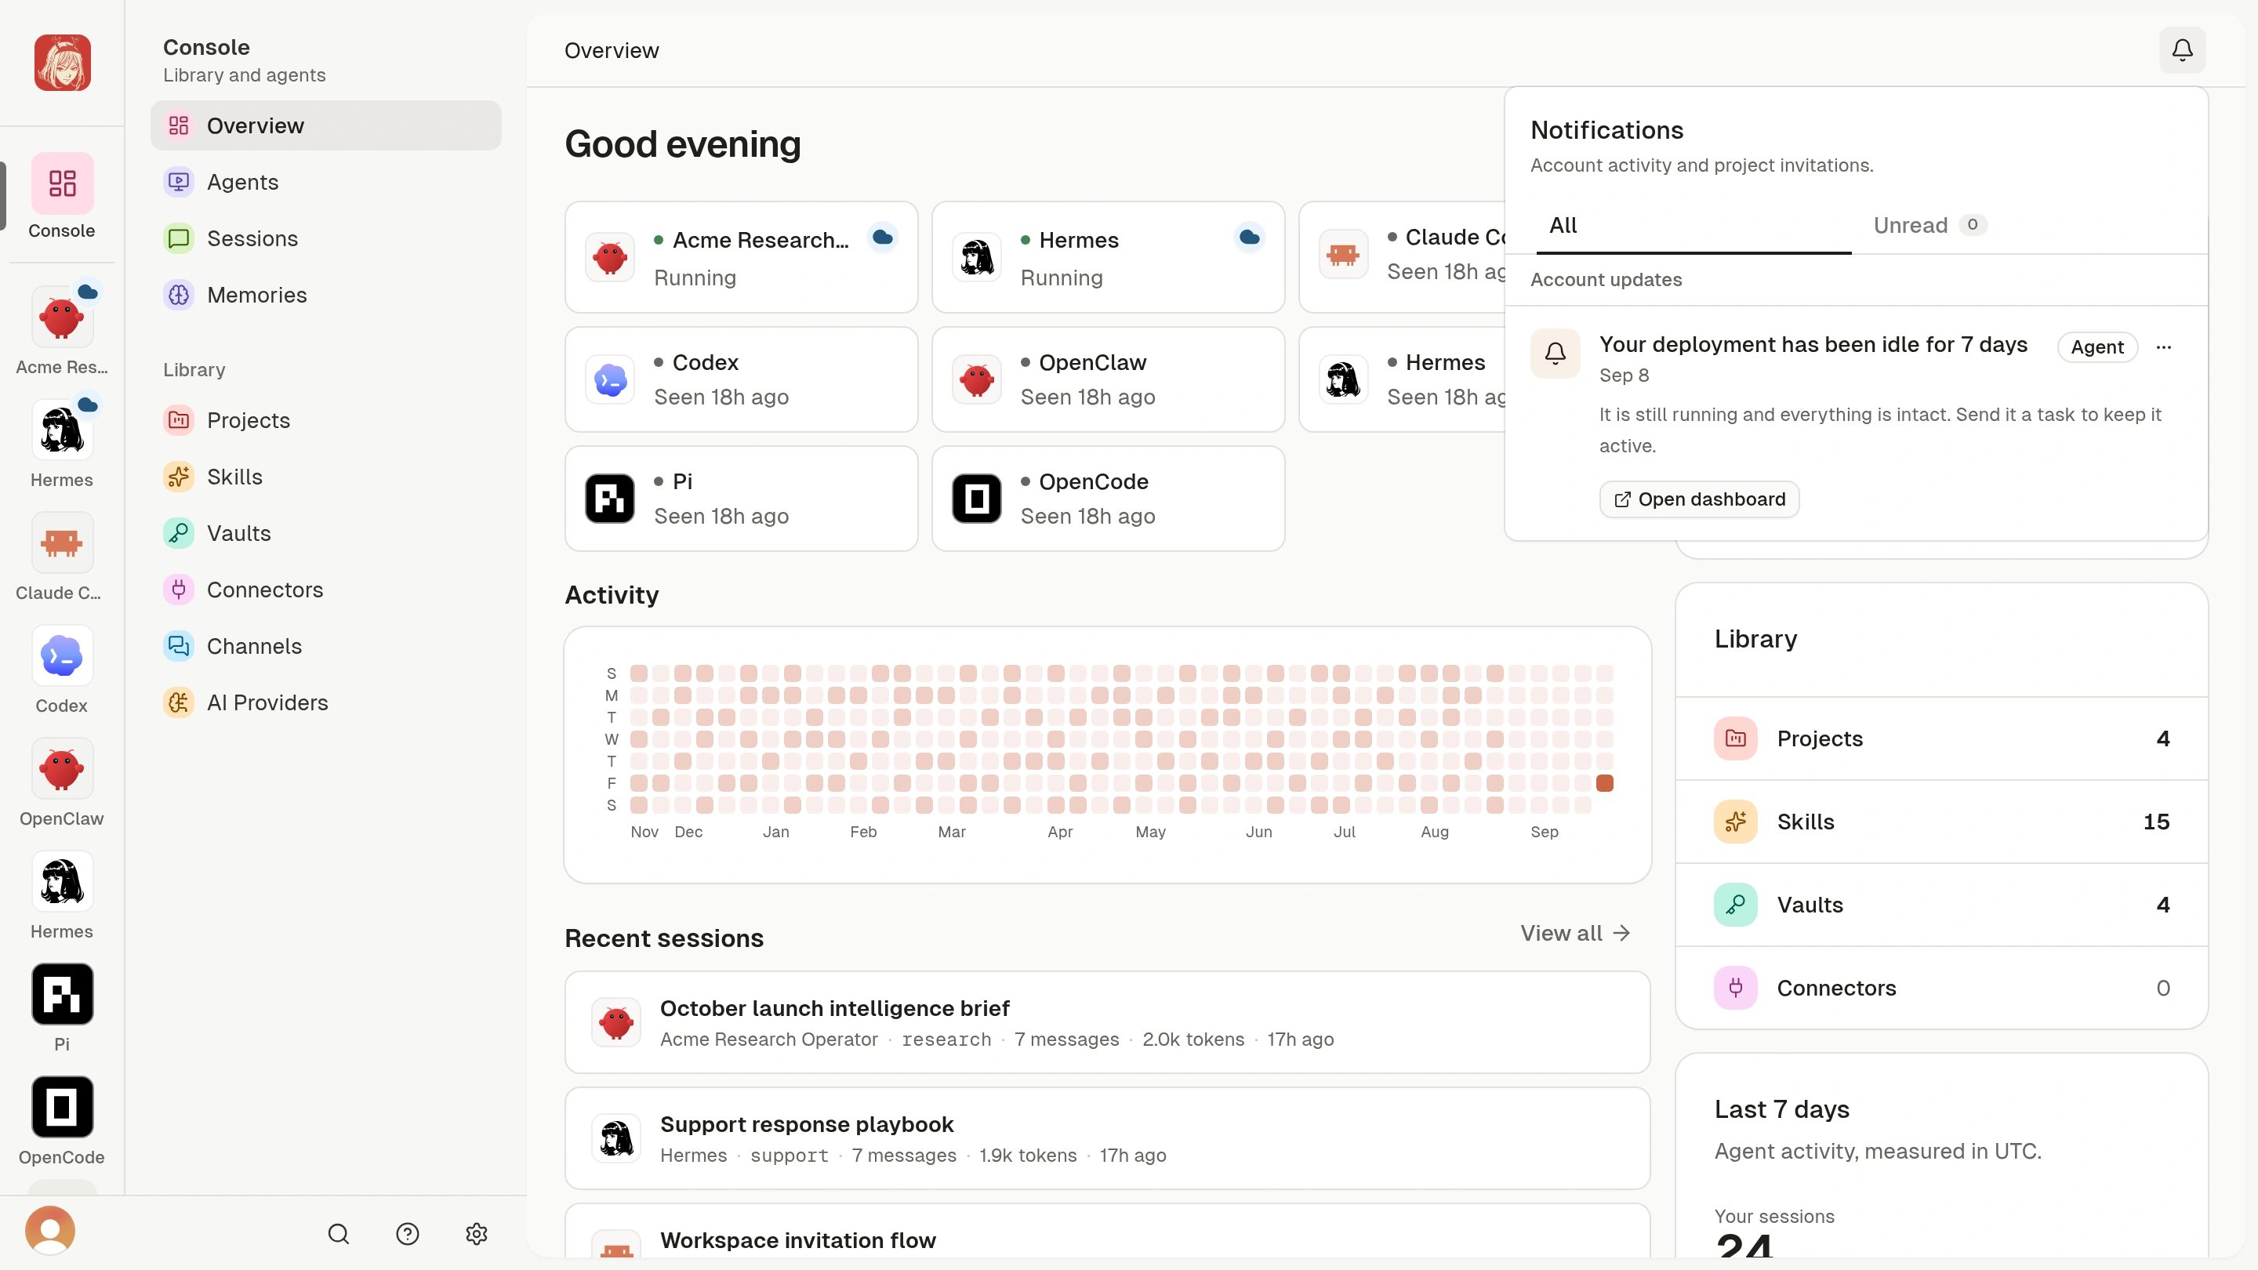This screenshot has height=1270, width=2258.
Task: Click the dark latest-day activity square
Action: tap(1604, 782)
